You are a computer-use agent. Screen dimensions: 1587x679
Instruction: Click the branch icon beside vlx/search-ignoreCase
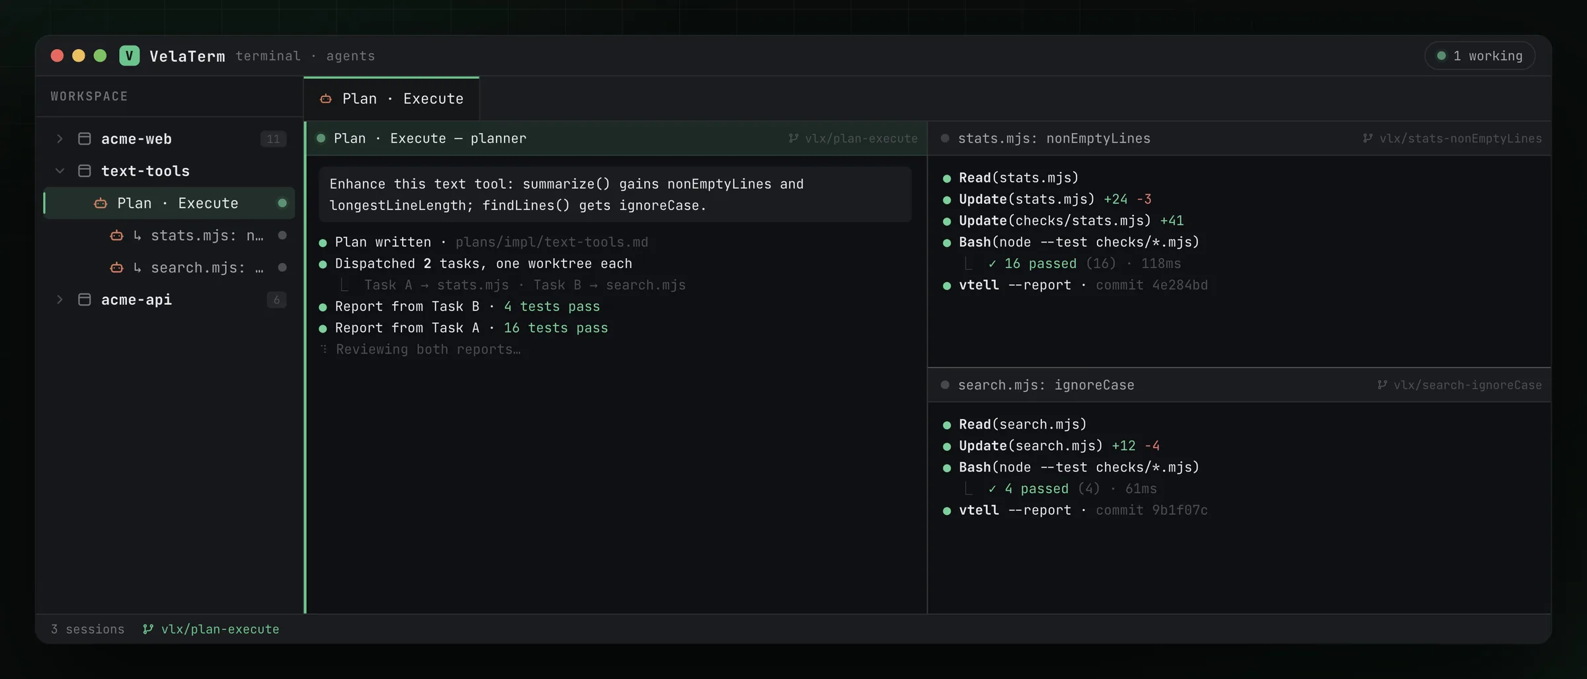(1382, 385)
